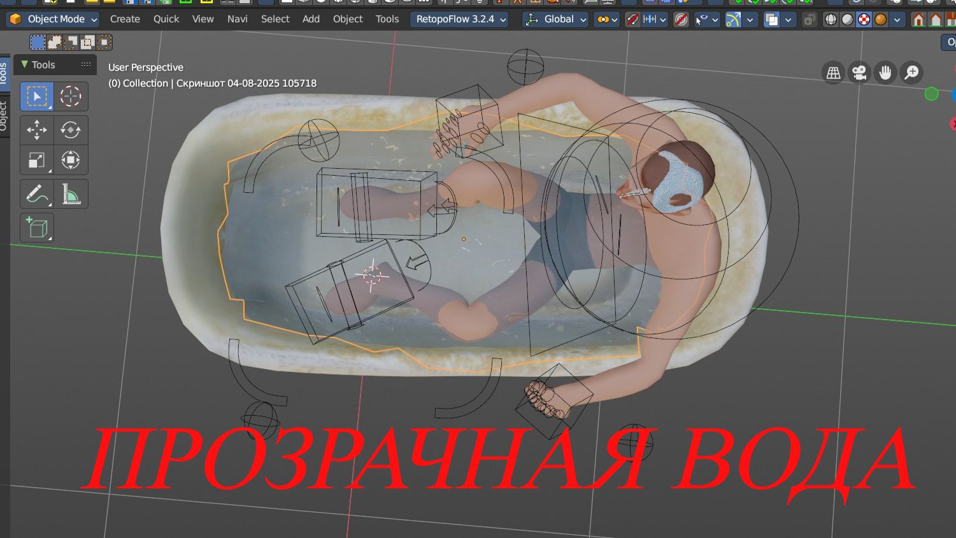Toggle Proportional Editing
Screen dimensions: 956x538
point(681,20)
